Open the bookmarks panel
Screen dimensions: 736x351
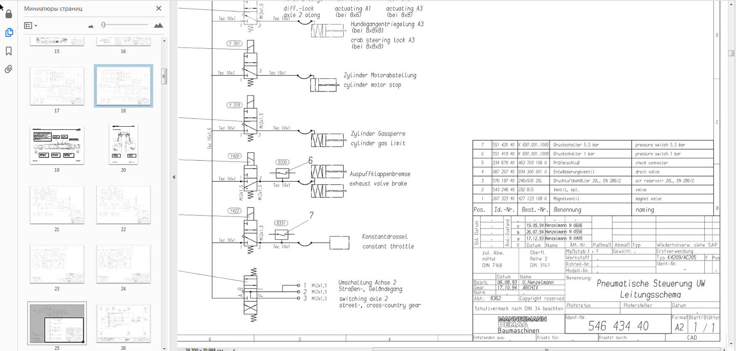pyautogui.click(x=8, y=51)
